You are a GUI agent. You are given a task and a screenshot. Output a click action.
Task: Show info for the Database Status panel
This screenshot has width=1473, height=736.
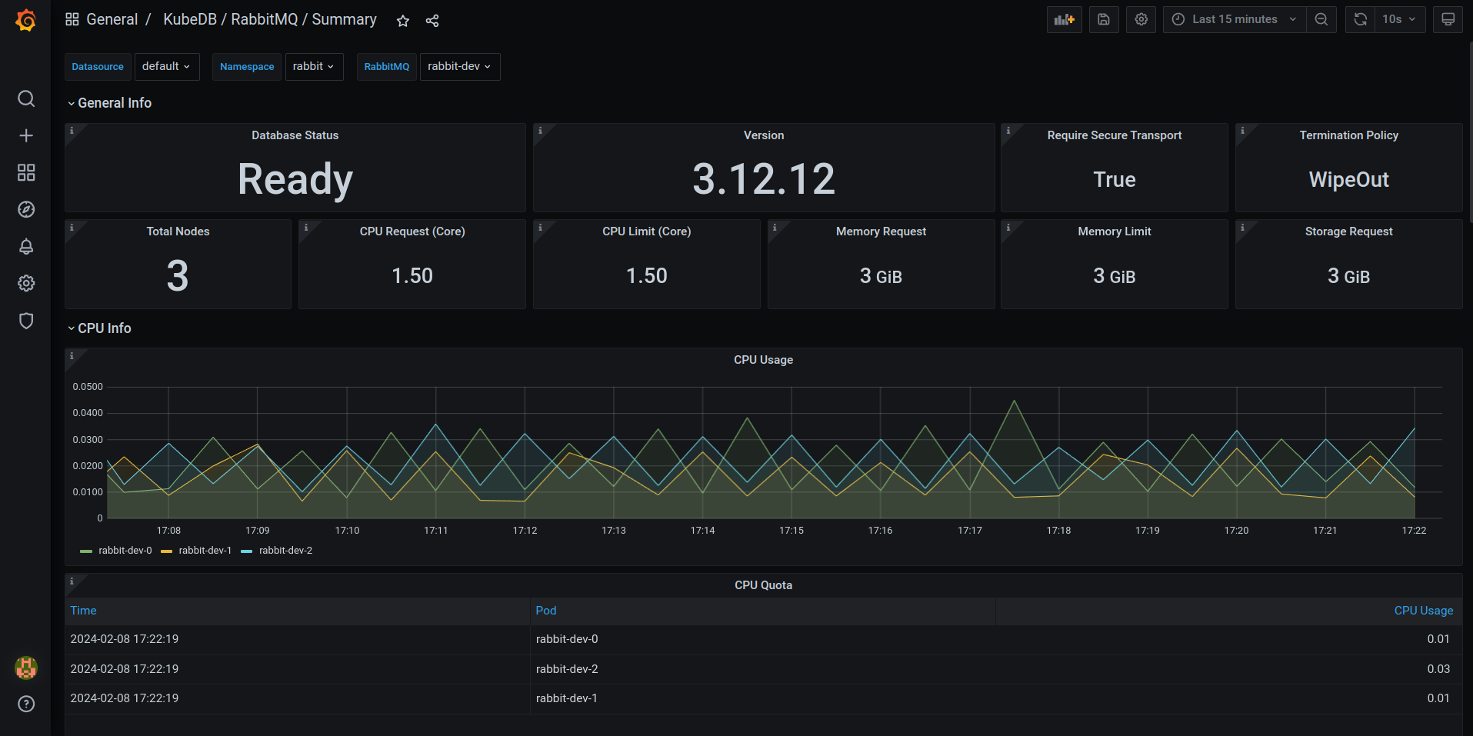point(72,131)
